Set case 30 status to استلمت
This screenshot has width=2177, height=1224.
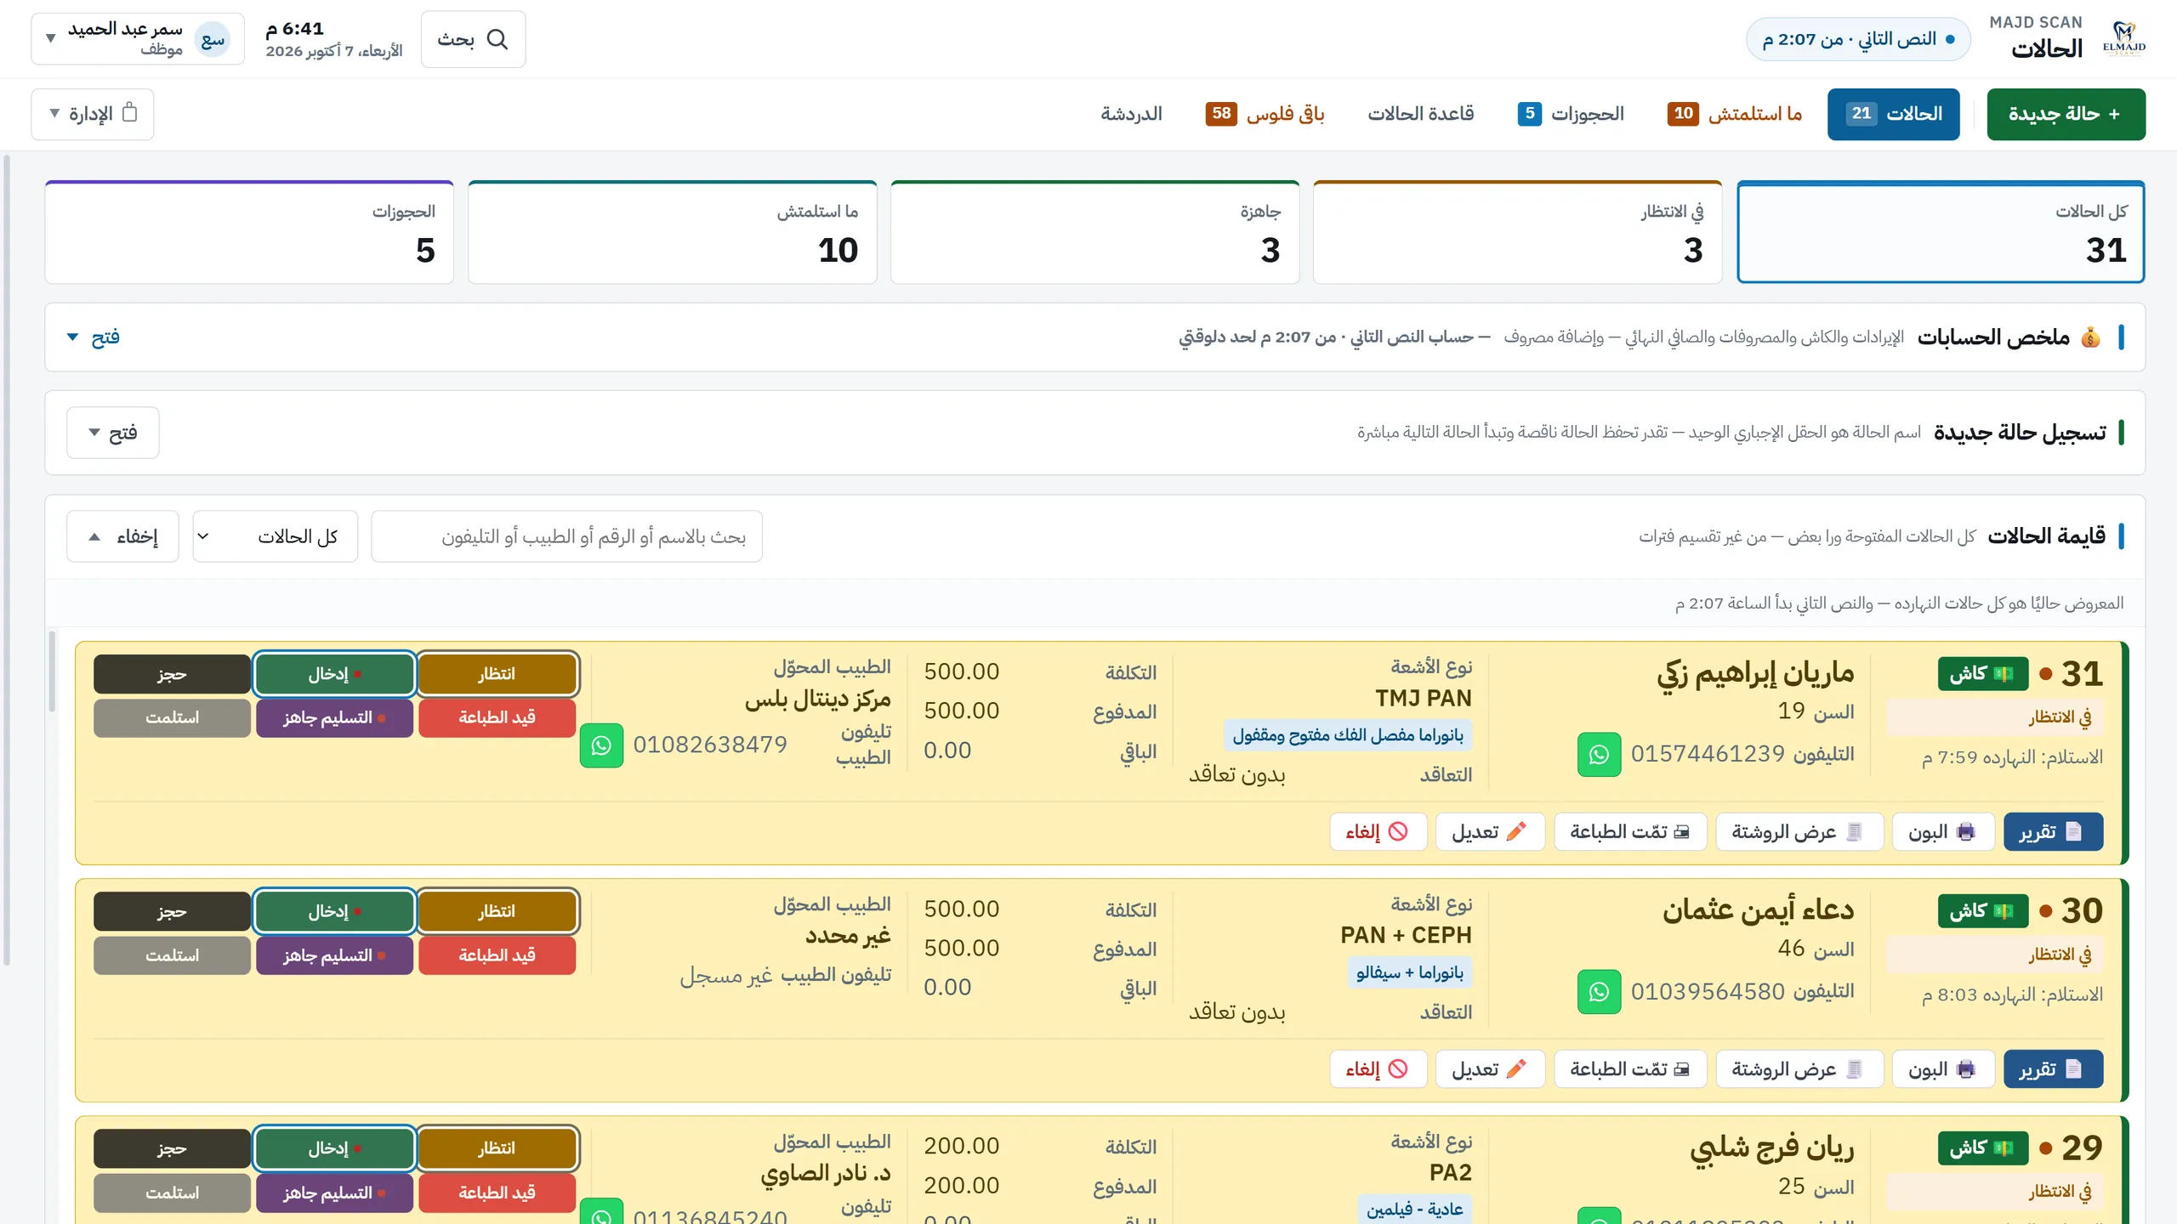tap(172, 955)
